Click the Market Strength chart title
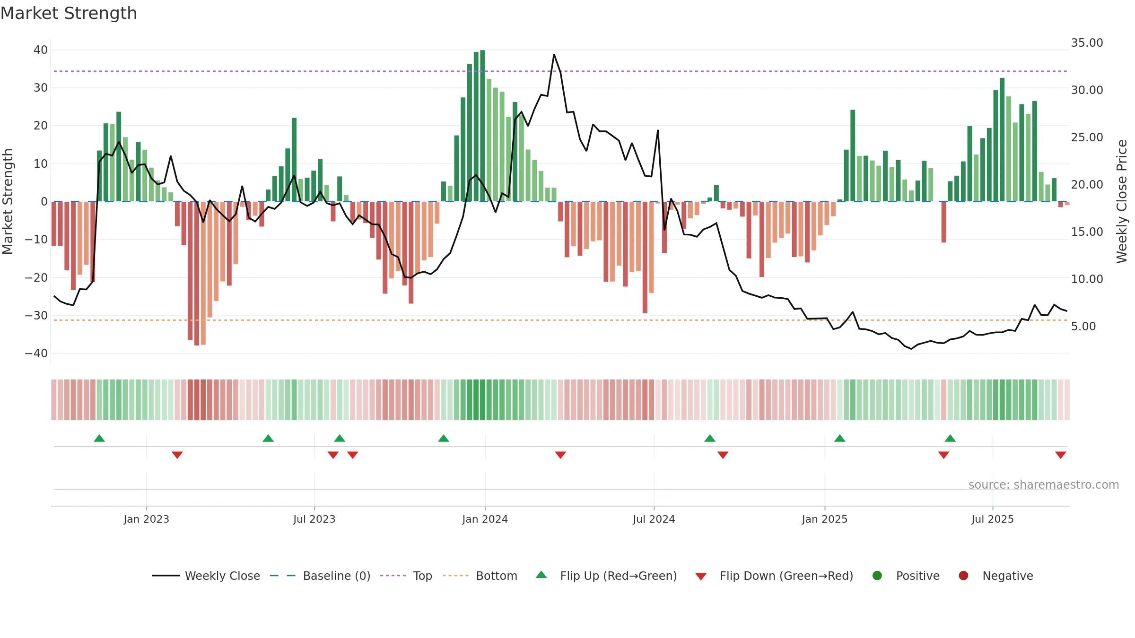 tap(69, 13)
